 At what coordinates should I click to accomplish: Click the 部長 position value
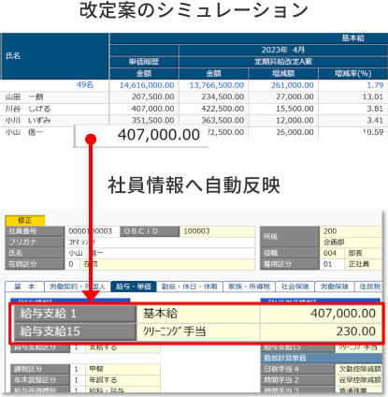tap(363, 253)
